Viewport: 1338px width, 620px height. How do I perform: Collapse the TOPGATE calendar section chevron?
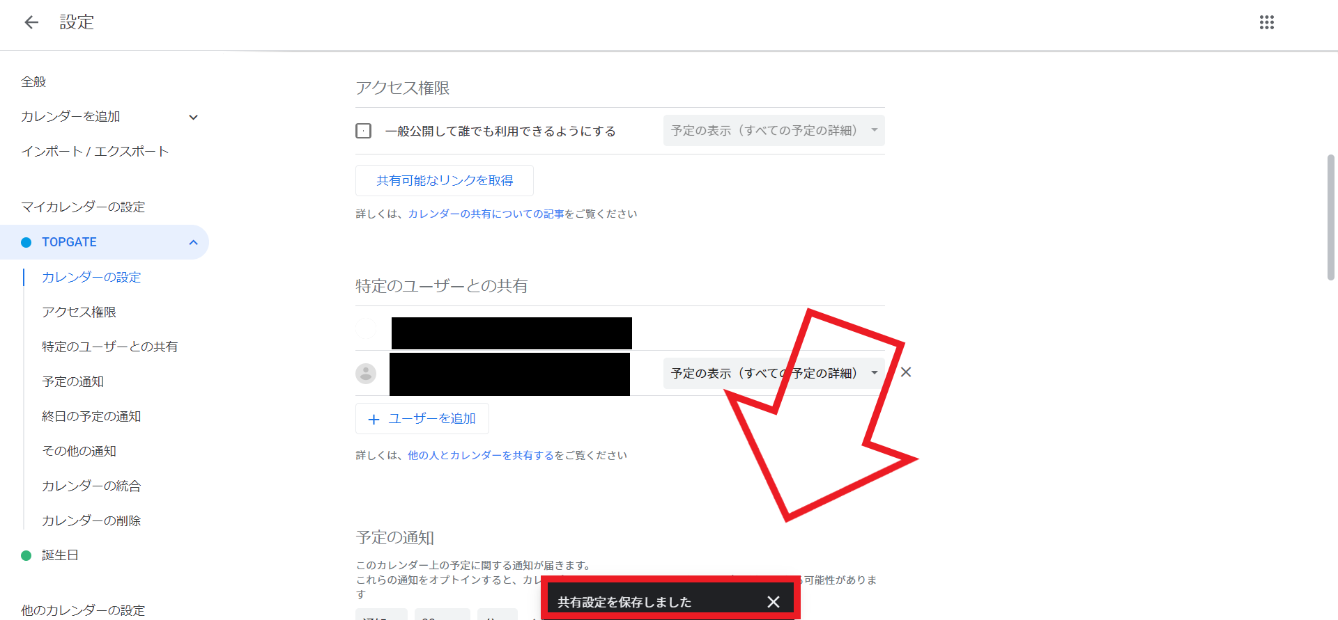click(194, 242)
